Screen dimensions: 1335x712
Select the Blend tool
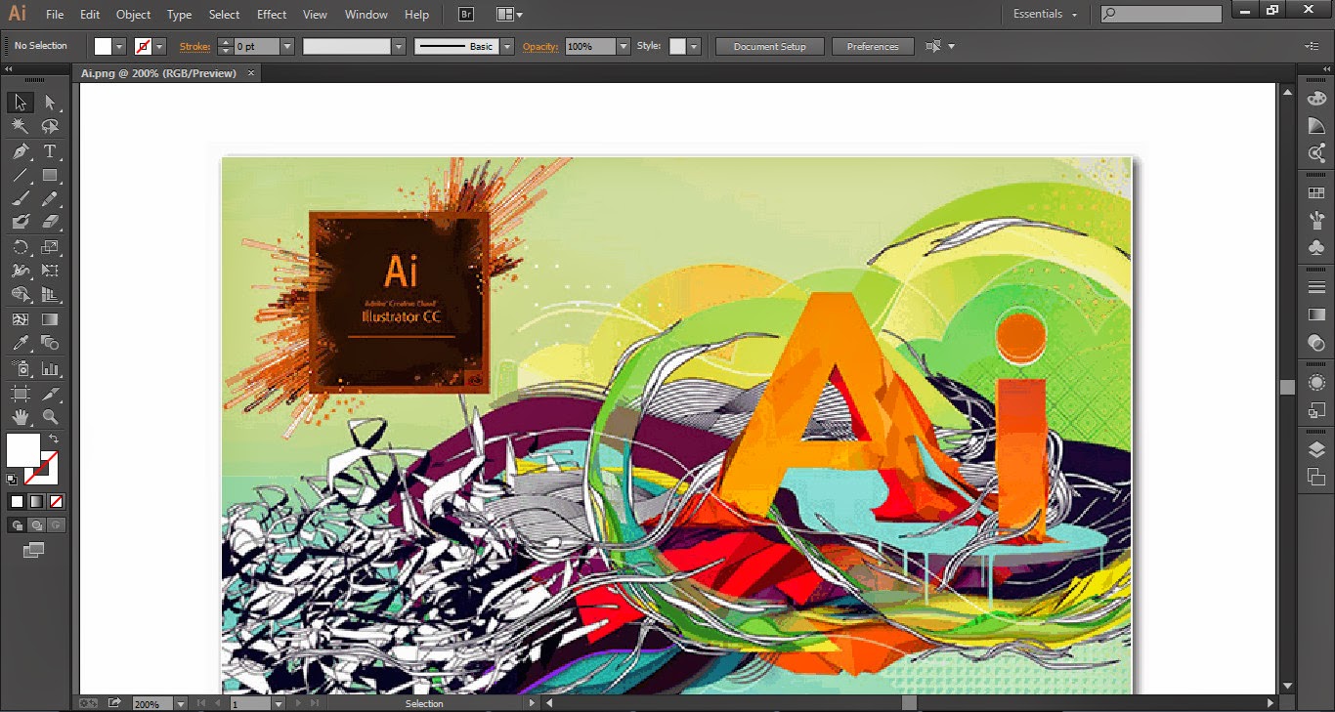pos(50,343)
